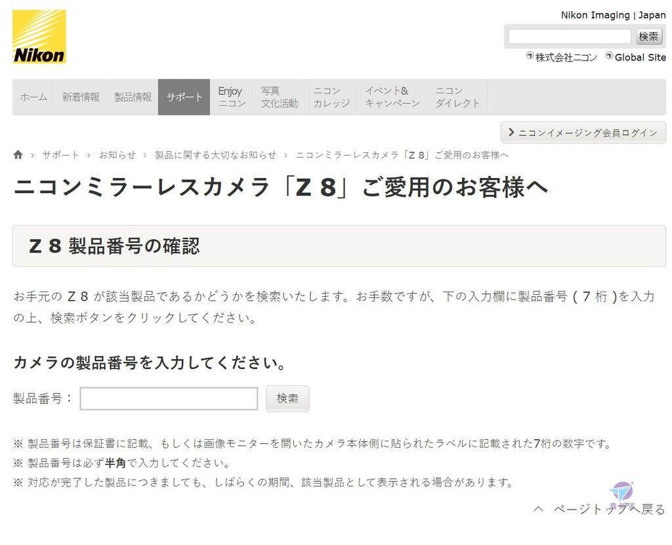Follow the お知らせ breadcrumb link
Screen dimensions: 672x545
pyautogui.click(x=117, y=155)
